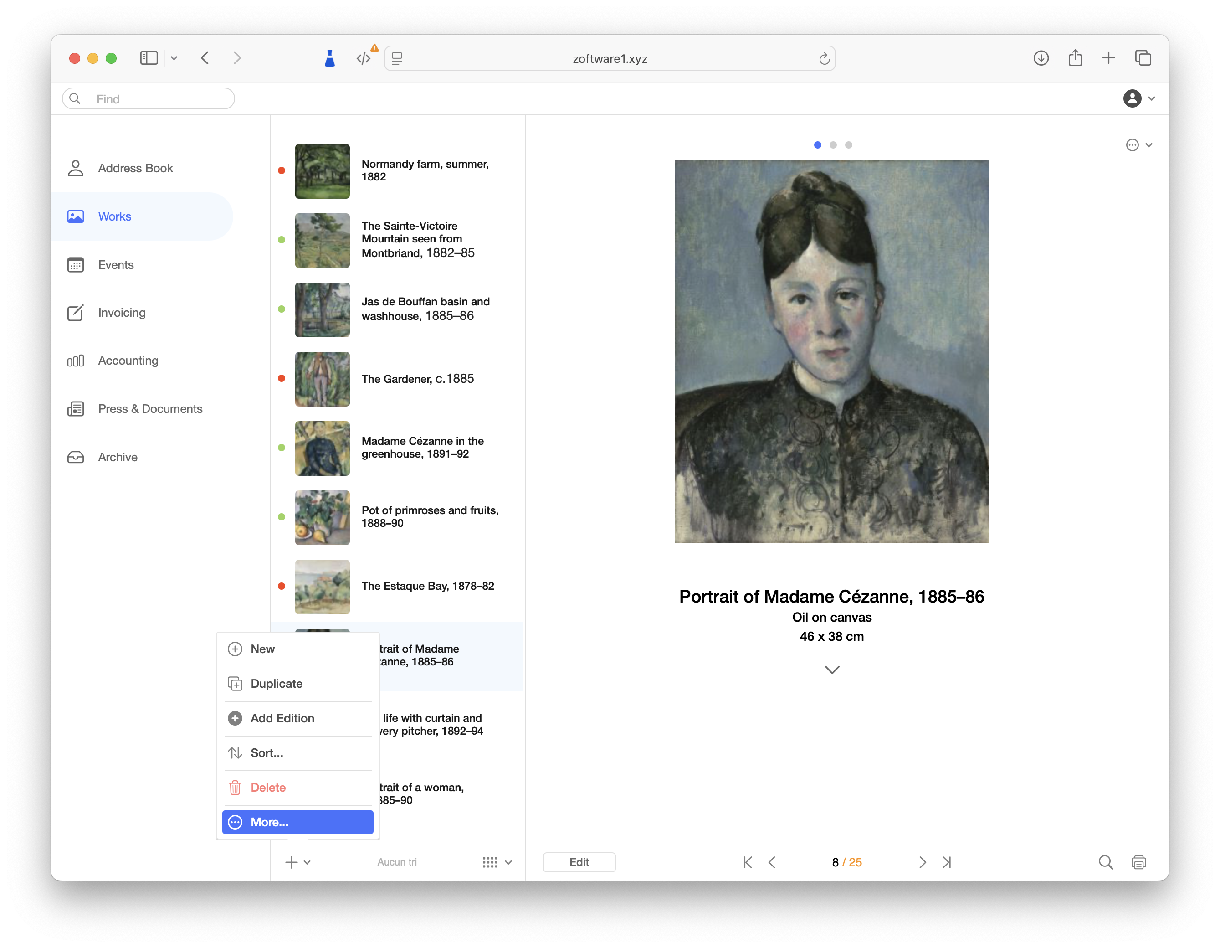
Task: Open Press & Documents section
Action: pos(150,409)
